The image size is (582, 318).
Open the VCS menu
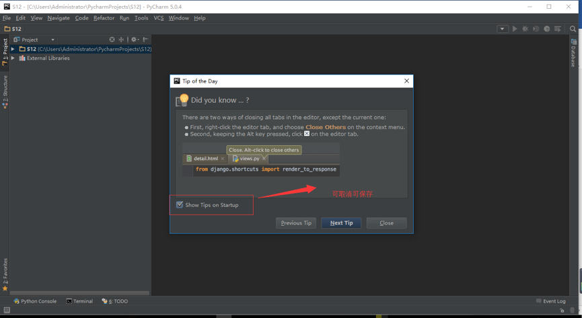159,17
